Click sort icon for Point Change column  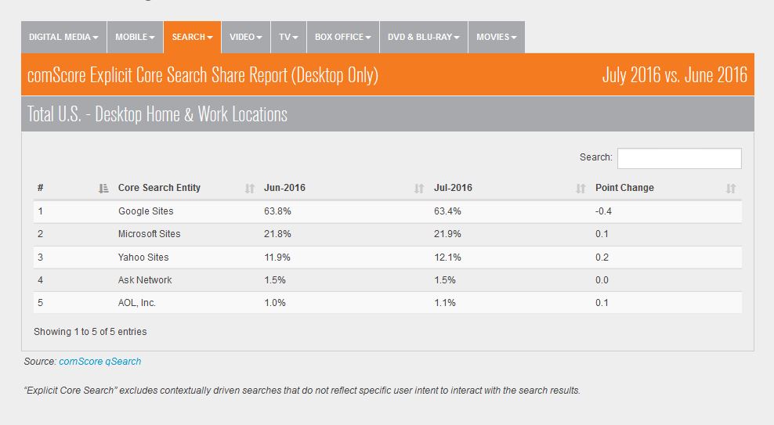click(731, 189)
